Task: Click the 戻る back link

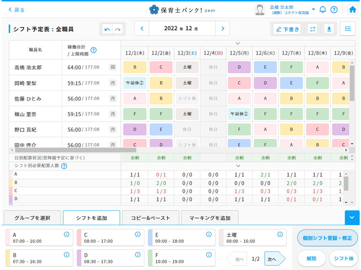Action: pyautogui.click(x=17, y=10)
